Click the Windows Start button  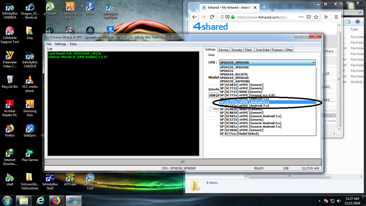pos(7,201)
